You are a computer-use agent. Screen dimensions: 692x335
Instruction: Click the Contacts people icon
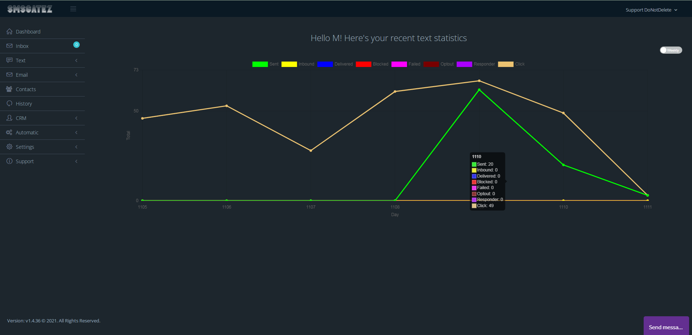(9, 89)
